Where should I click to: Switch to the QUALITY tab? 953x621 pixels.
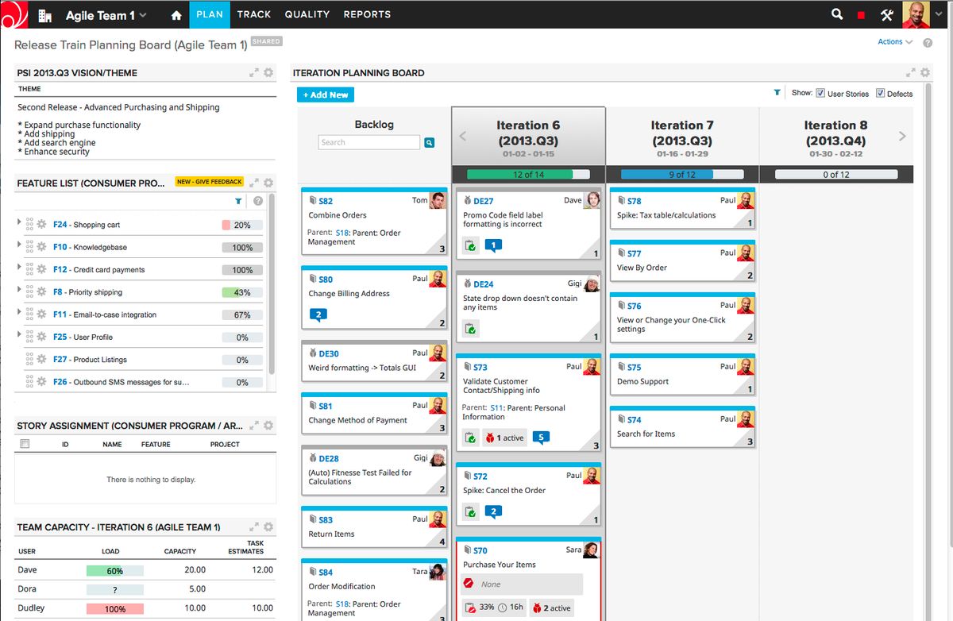(307, 13)
